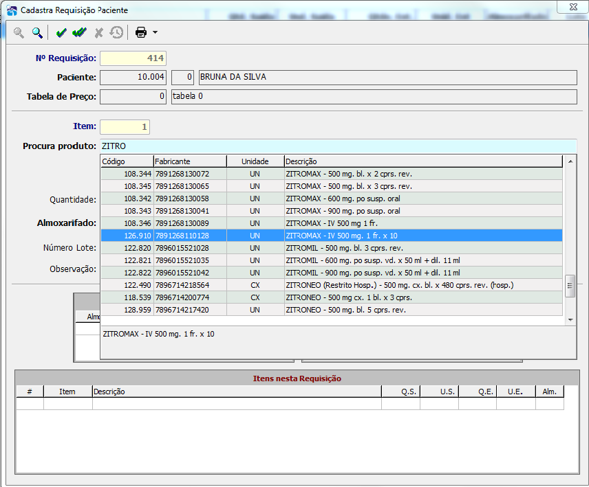Click the Tabela de Preço code field
The image size is (589, 487).
pyautogui.click(x=133, y=96)
